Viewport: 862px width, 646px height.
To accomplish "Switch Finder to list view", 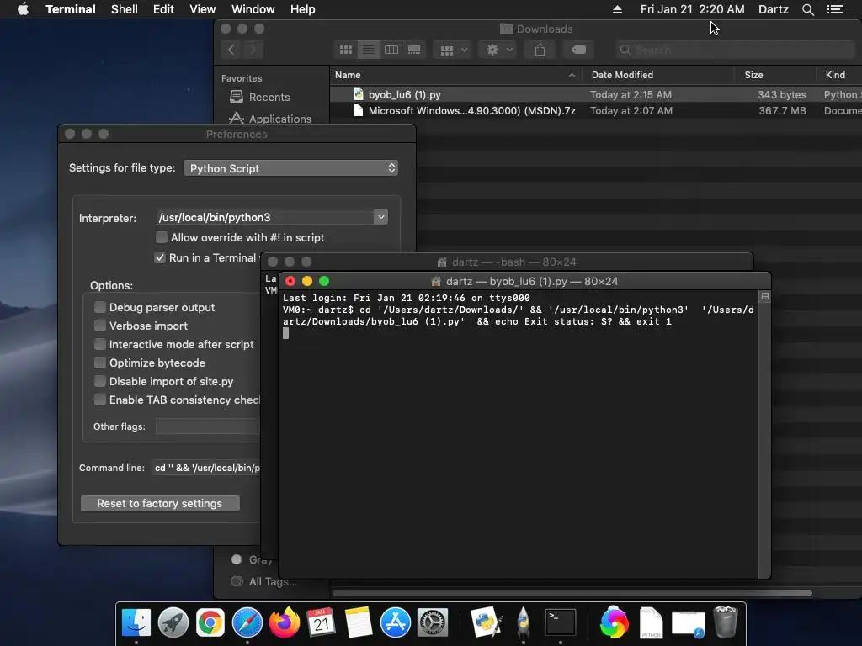I will [369, 50].
